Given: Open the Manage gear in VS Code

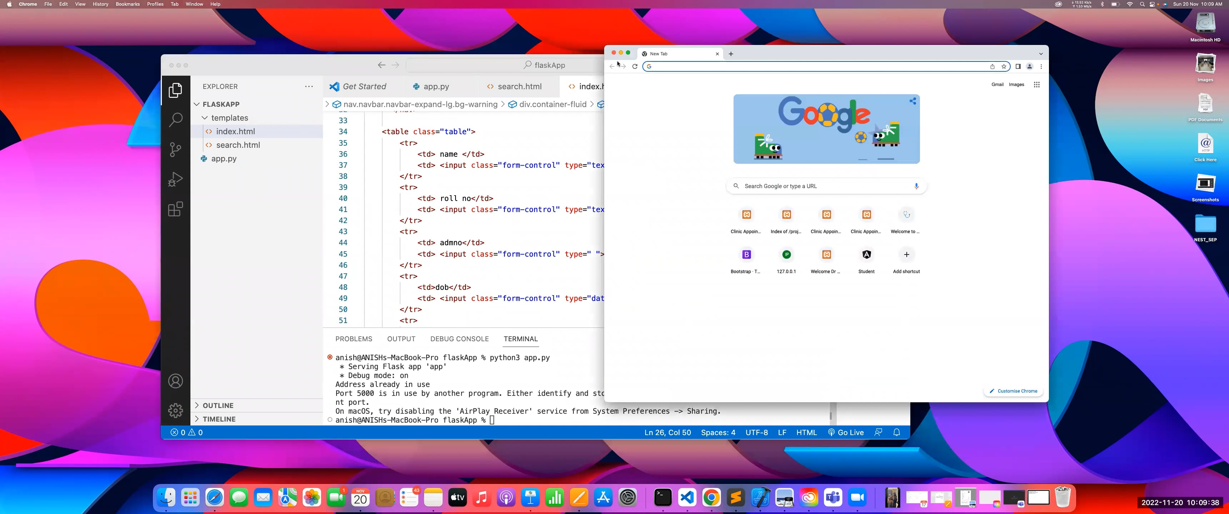Looking at the screenshot, I should pyautogui.click(x=175, y=410).
